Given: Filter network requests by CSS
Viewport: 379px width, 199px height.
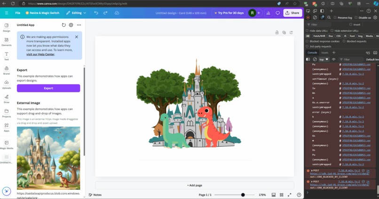Looking at the screenshot, I should pos(338,36).
